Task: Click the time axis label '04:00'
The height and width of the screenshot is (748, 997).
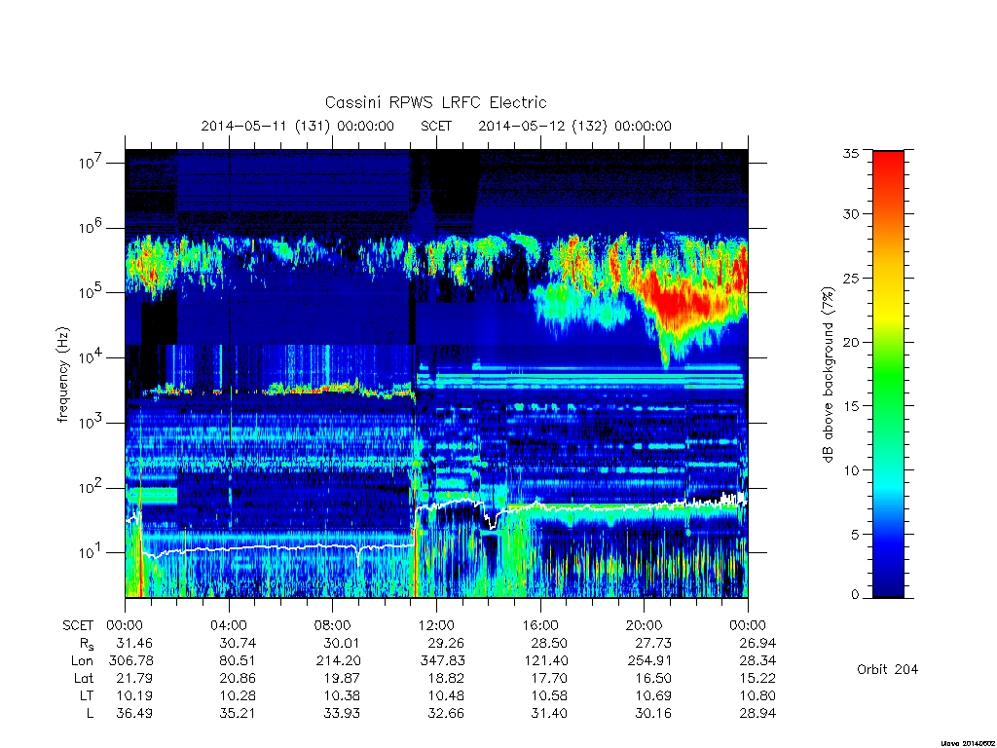Action: pyautogui.click(x=228, y=625)
